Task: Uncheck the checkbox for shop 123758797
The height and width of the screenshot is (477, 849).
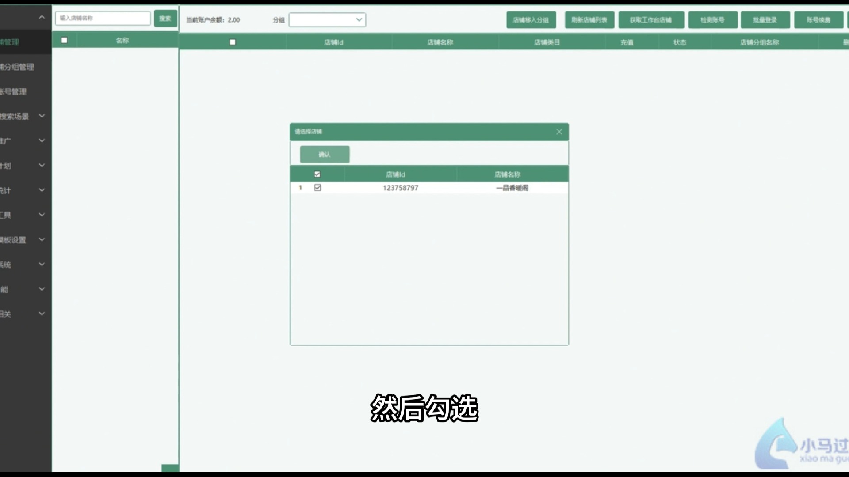Action: coord(317,188)
